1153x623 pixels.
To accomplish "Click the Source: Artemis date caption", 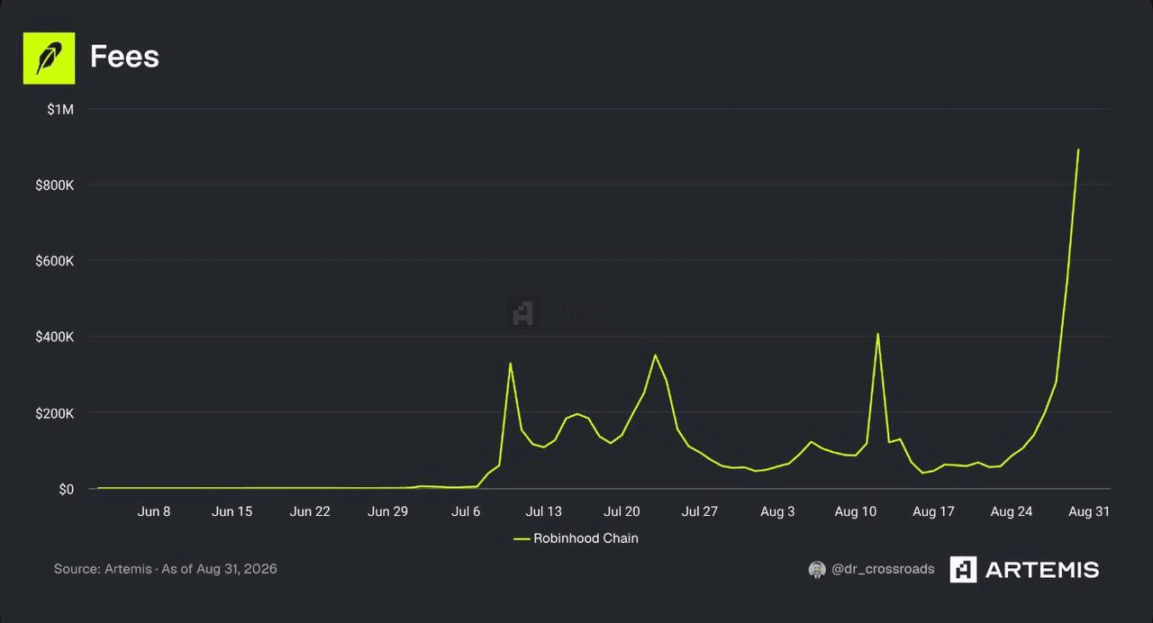I will tap(166, 569).
